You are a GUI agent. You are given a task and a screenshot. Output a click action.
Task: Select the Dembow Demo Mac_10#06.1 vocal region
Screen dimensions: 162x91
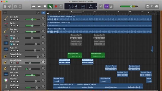click(x=110, y=86)
